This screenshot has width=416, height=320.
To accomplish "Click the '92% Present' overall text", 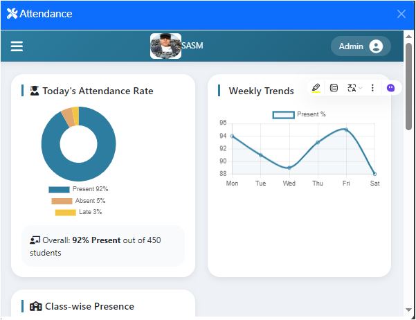I will click(x=97, y=240).
